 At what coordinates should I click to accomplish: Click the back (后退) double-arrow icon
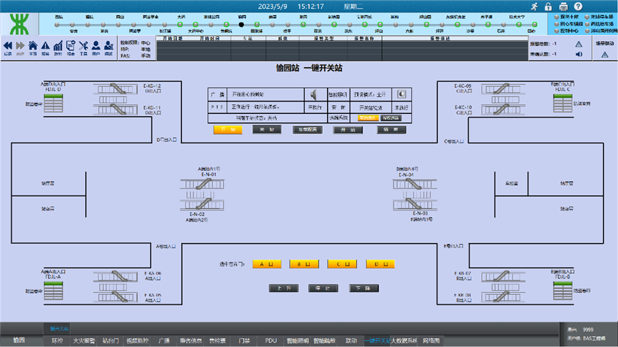pos(8,47)
